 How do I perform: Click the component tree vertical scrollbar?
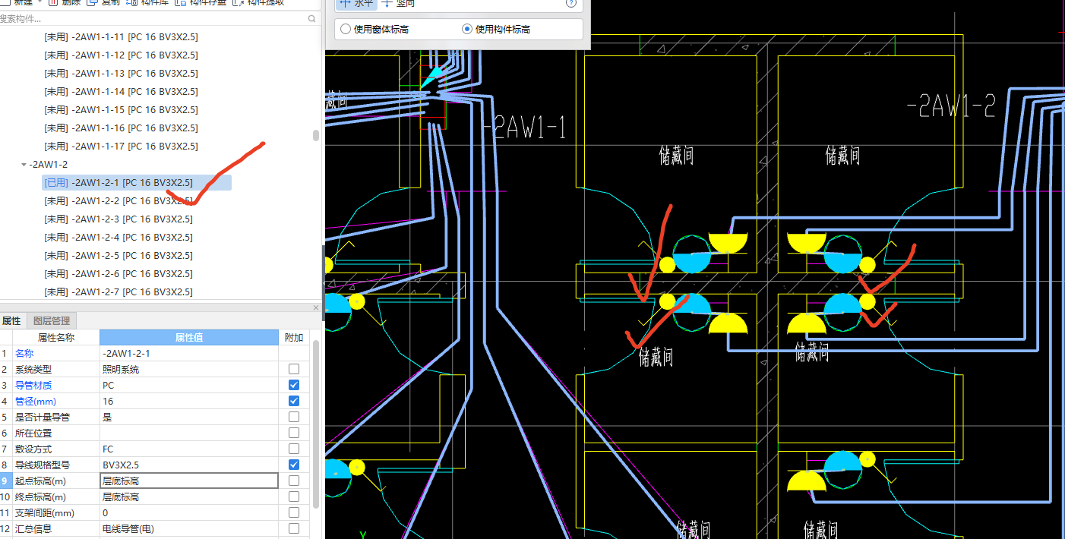click(316, 136)
